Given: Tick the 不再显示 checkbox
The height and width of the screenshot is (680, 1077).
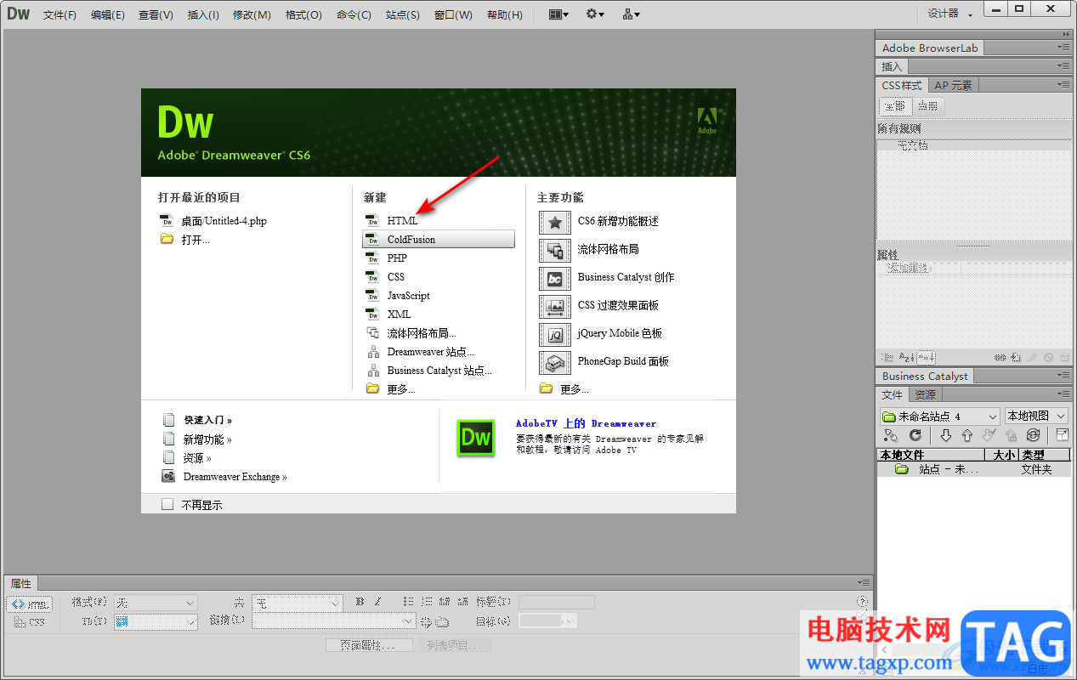Looking at the screenshot, I should pyautogui.click(x=167, y=505).
